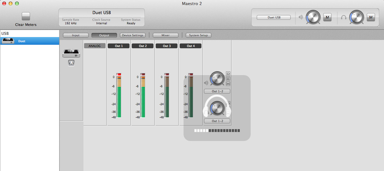Go to the Mixer tab
Screen dimensions: 384x171
click(x=166, y=35)
